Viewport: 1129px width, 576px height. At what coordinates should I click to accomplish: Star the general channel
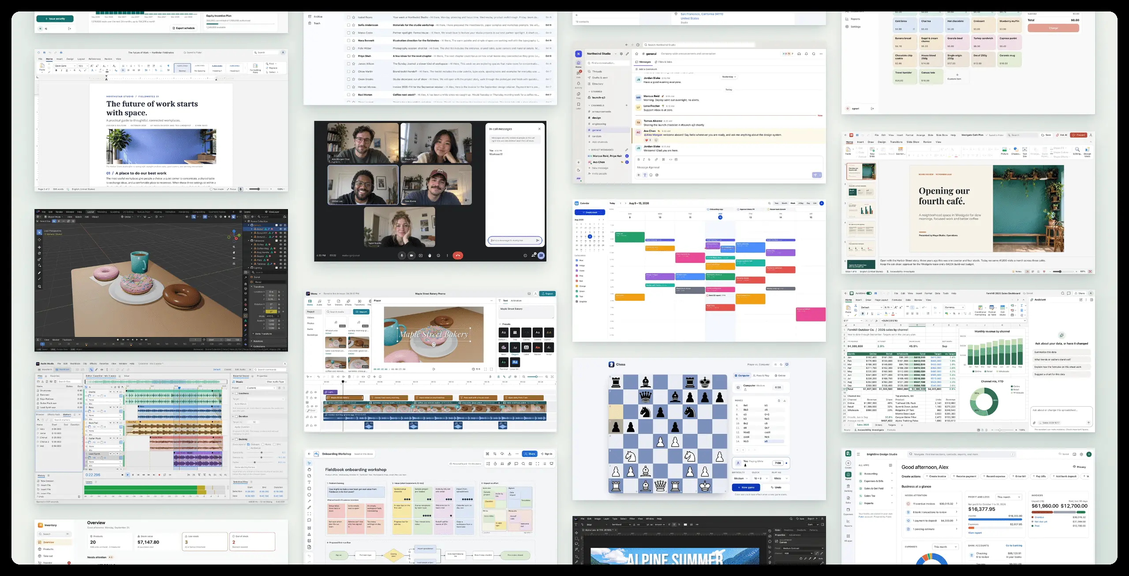[637, 54]
